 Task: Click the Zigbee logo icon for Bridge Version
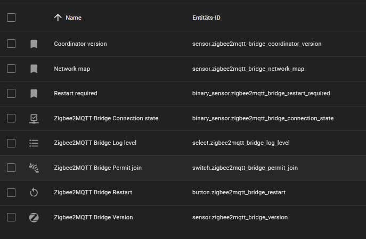[34, 218]
